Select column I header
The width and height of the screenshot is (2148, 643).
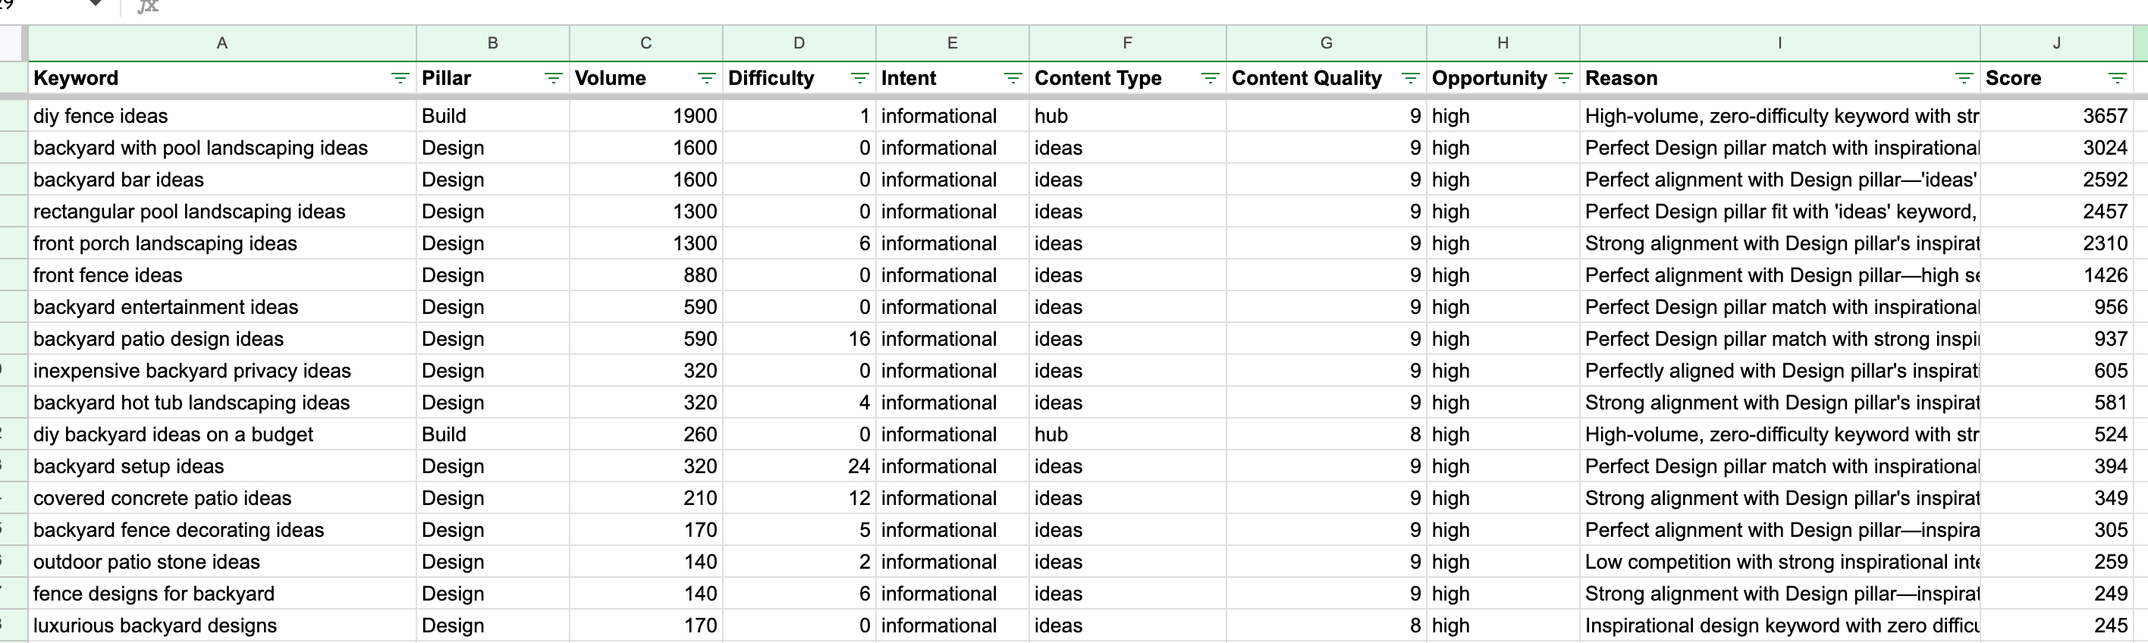[1779, 43]
